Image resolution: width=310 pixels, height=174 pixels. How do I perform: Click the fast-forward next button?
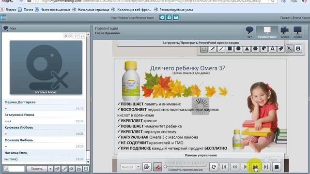point(256,167)
